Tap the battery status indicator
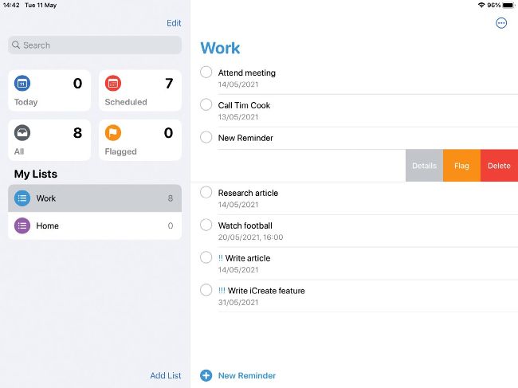Screen dimensions: 518x388 pos(509,5)
